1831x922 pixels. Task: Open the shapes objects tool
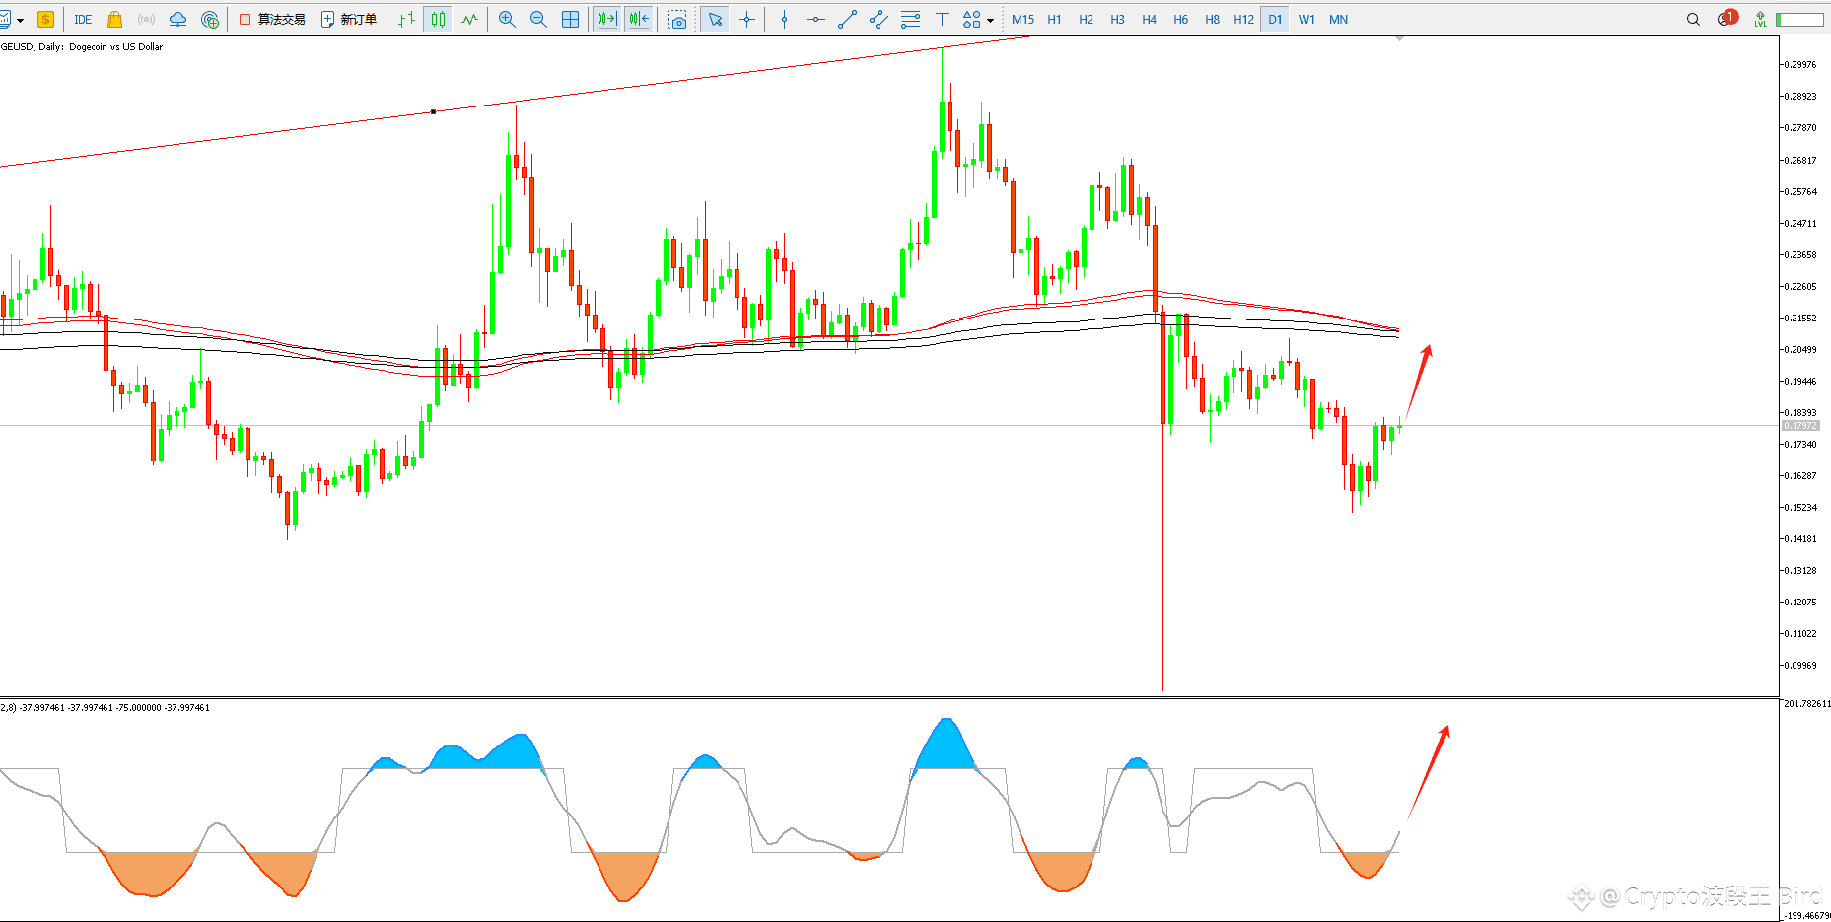[x=971, y=19]
